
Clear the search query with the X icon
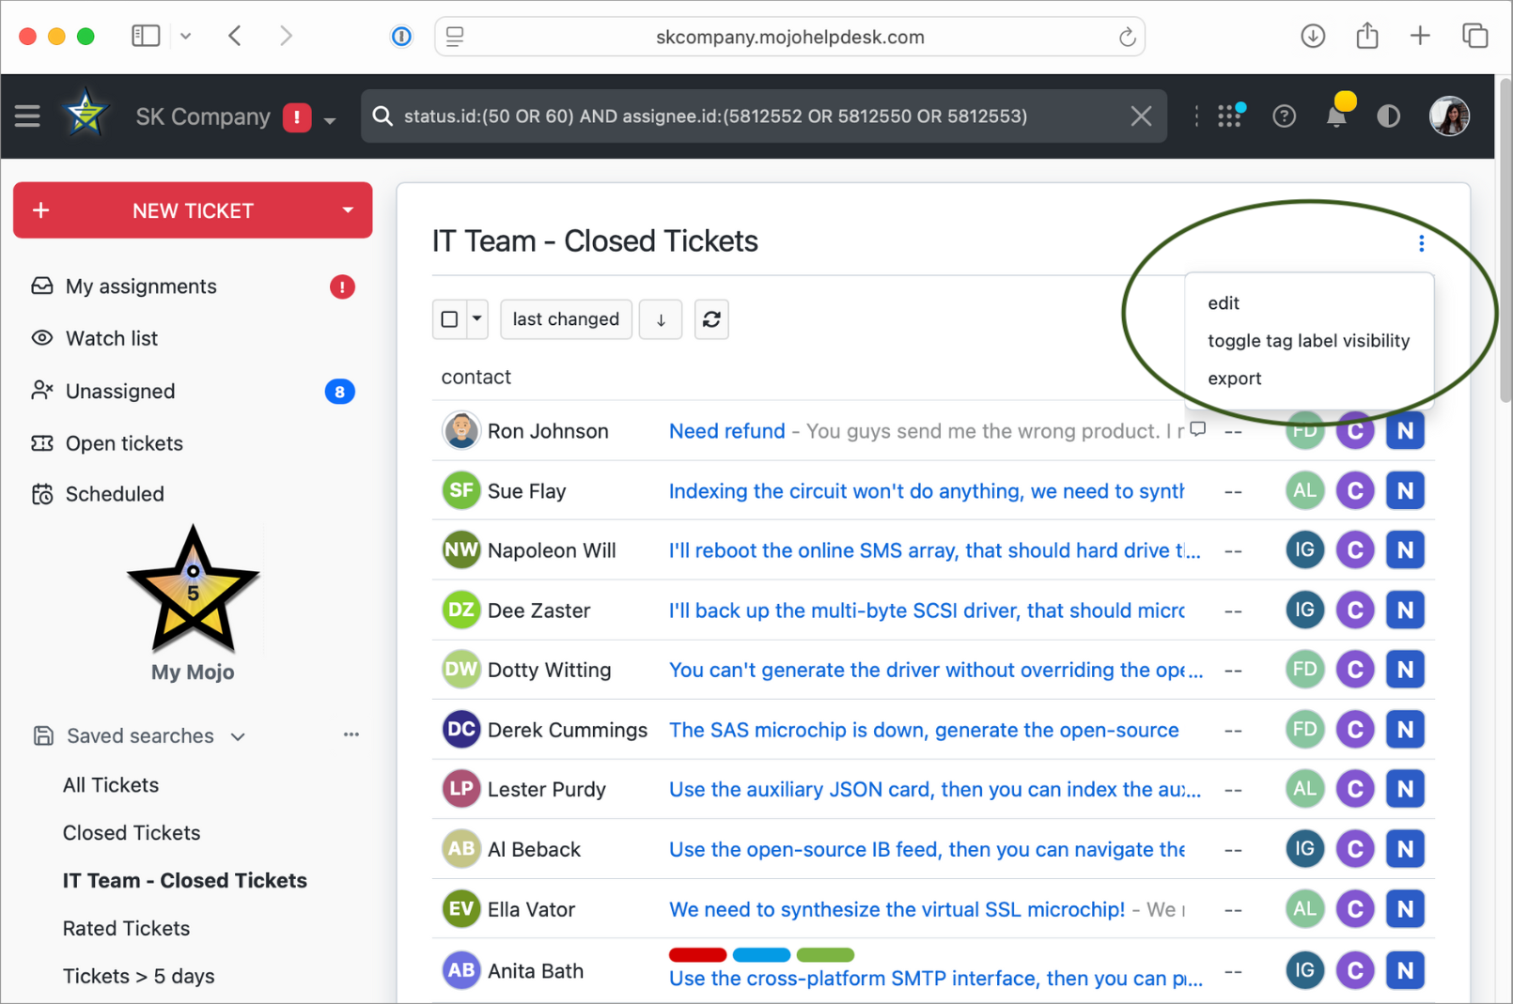coord(1141,116)
